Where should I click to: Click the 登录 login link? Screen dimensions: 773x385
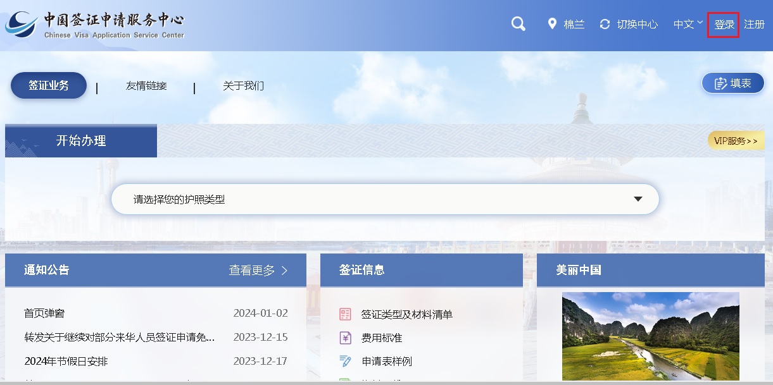coord(724,25)
